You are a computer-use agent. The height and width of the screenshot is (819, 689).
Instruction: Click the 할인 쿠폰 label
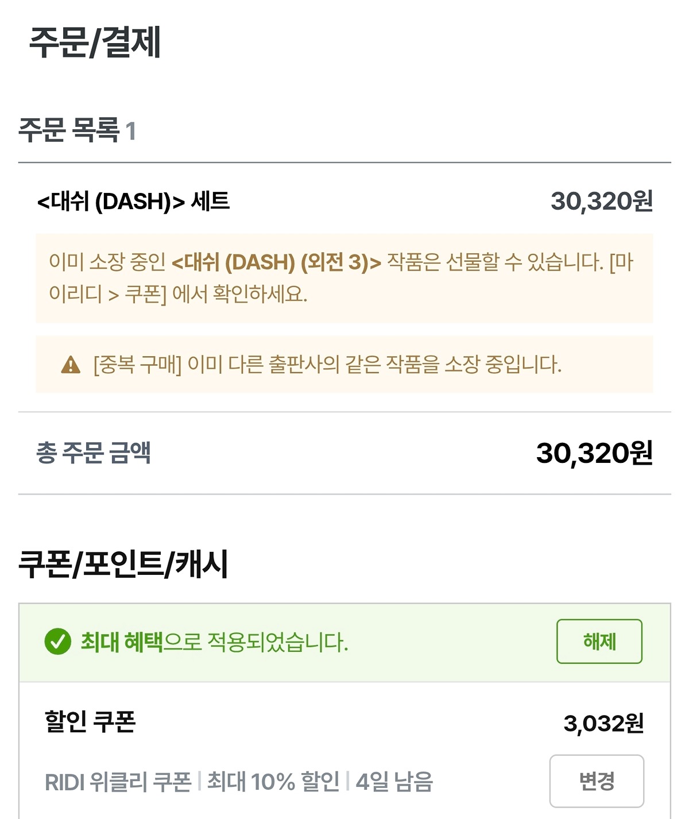pos(90,722)
